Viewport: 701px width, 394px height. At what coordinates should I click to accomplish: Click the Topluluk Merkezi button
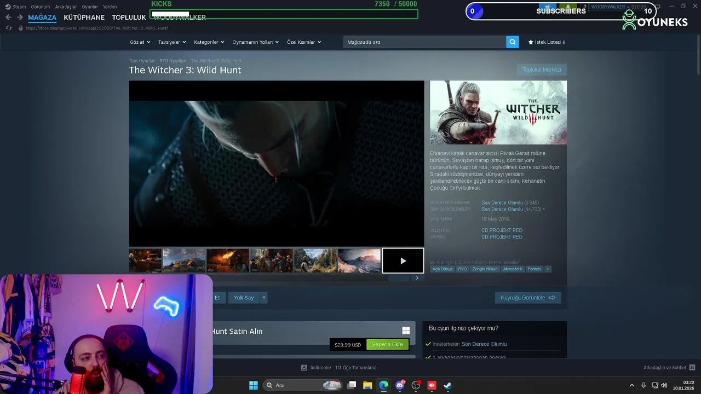coord(542,69)
